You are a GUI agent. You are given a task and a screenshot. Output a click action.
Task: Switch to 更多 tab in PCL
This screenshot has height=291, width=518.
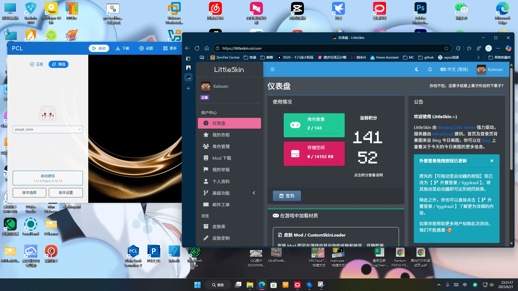click(x=170, y=48)
